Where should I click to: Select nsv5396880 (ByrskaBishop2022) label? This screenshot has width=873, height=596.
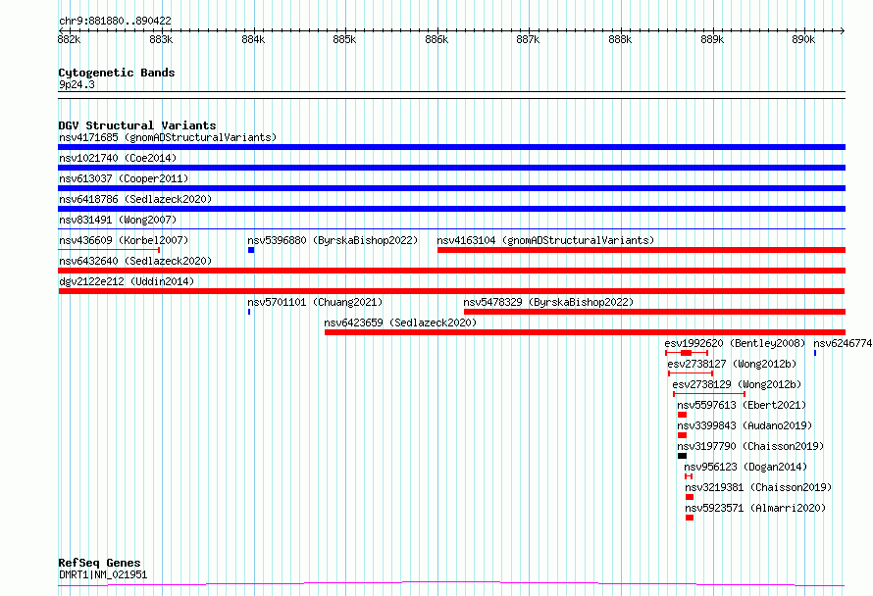[333, 240]
